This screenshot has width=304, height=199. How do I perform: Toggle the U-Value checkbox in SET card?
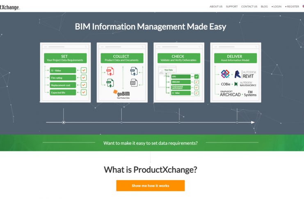[x=84, y=70]
